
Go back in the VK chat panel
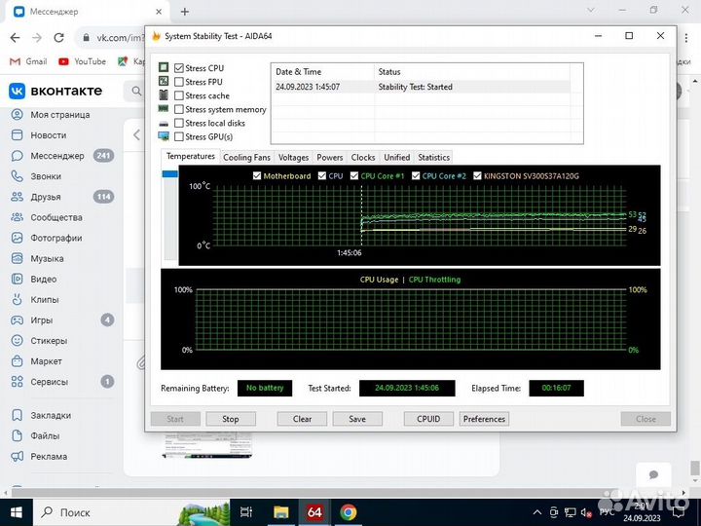pyautogui.click(x=137, y=134)
